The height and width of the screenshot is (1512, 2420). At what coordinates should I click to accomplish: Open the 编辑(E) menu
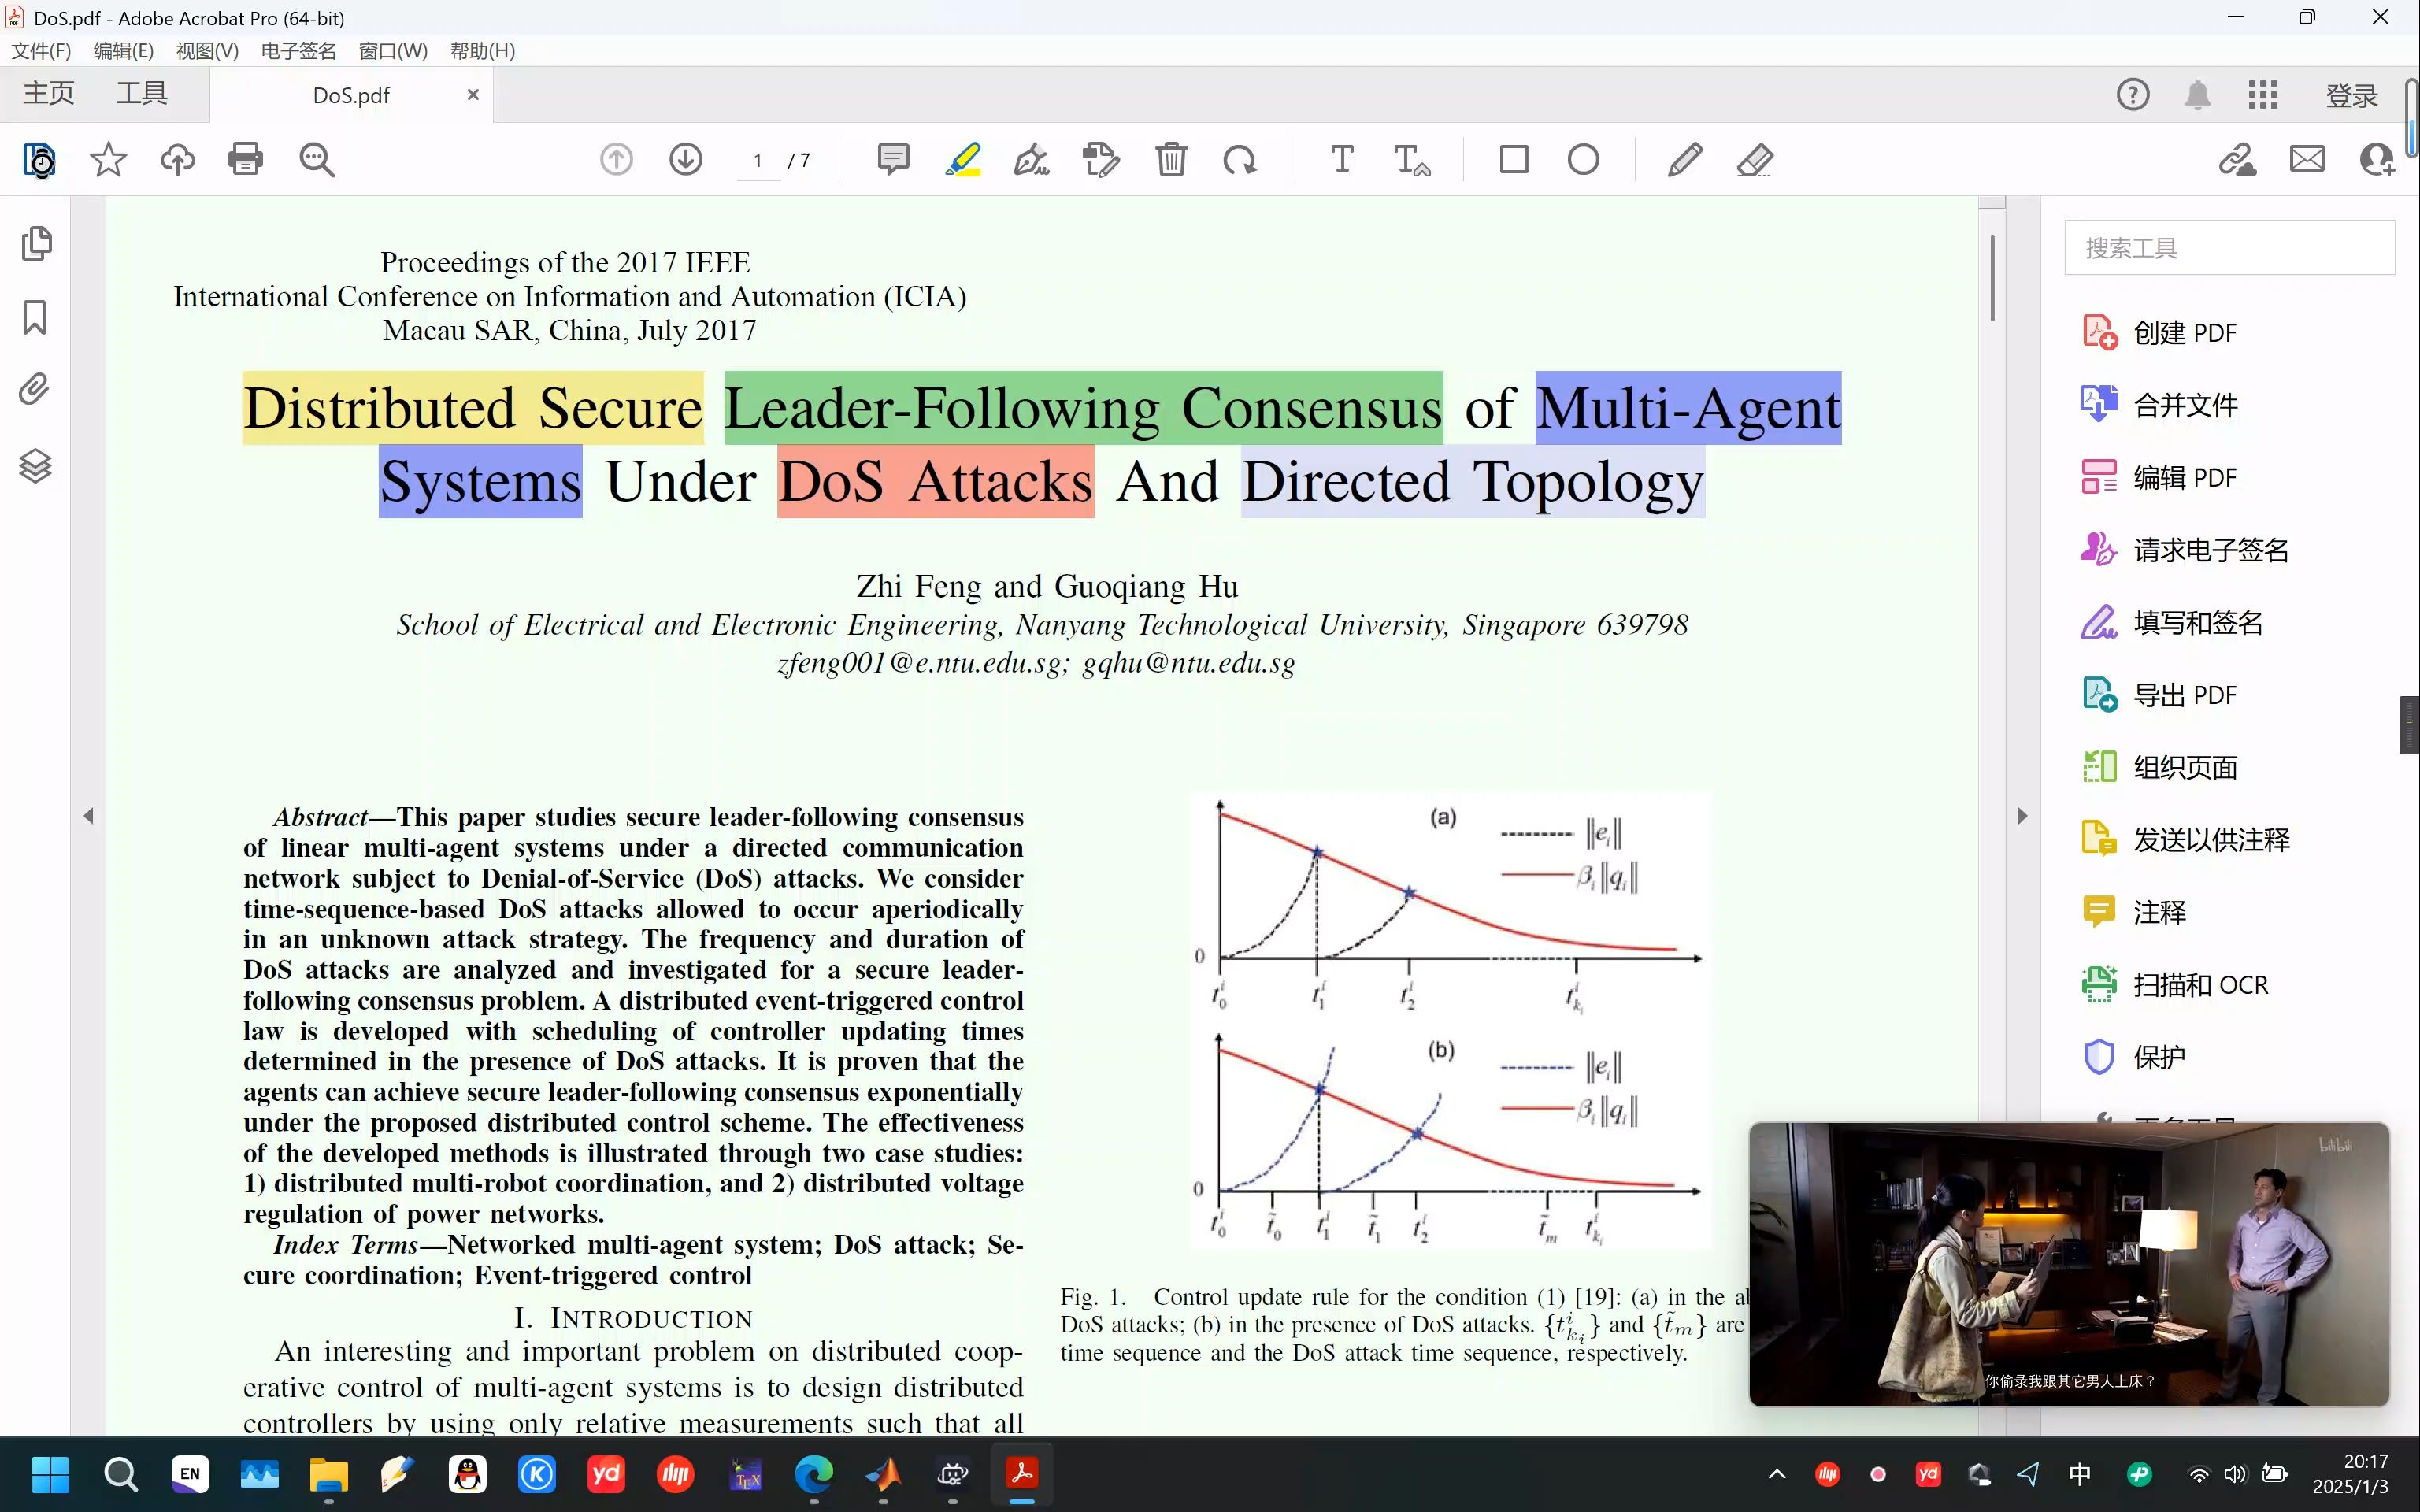pyautogui.click(x=123, y=50)
